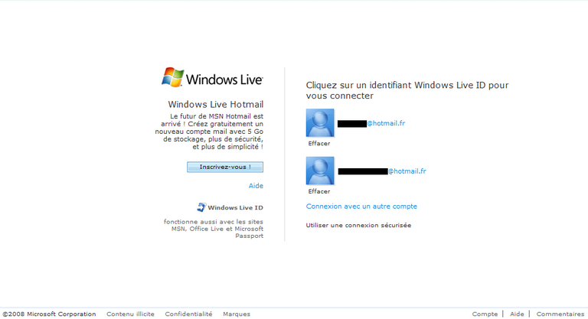Choose Utiliser une connexion sécurisée
Image resolution: width=588 pixels, height=319 pixels.
(358, 225)
